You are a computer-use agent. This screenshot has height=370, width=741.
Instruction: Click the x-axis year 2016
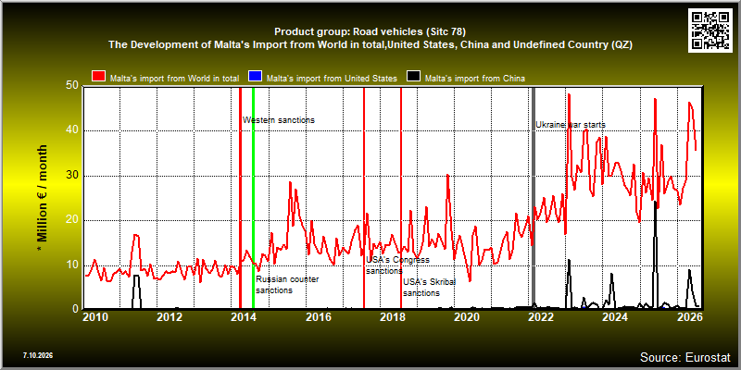pyautogui.click(x=318, y=317)
